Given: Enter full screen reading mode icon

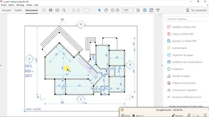Looking at the screenshot, I should [151, 10].
